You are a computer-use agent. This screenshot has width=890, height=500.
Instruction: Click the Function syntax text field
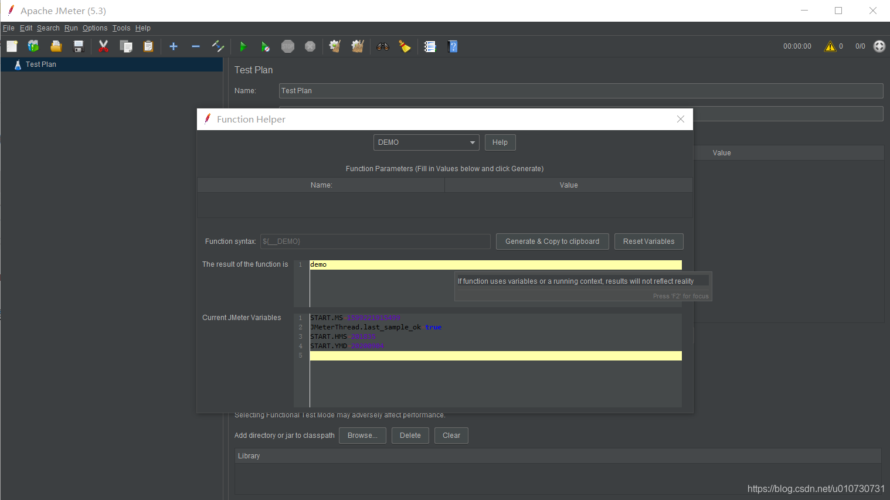[375, 242]
